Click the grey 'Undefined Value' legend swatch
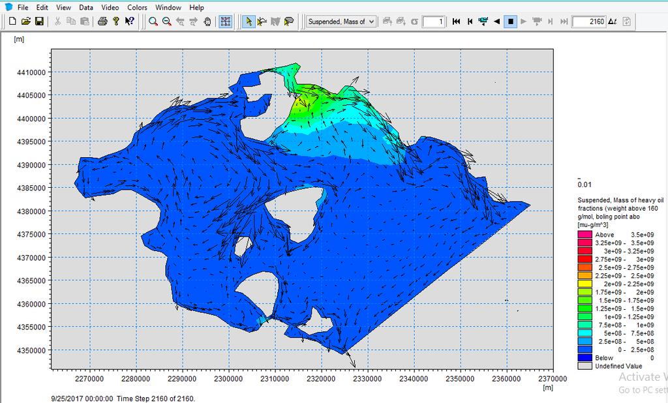668x403 pixels. coord(585,366)
